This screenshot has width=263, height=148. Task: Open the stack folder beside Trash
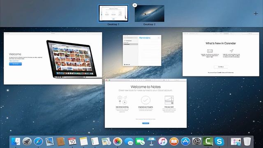click(235, 141)
